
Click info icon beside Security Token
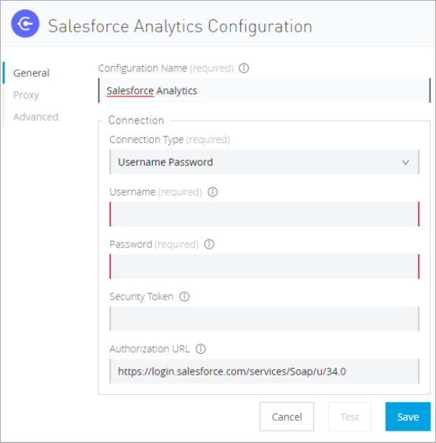pyautogui.click(x=184, y=296)
